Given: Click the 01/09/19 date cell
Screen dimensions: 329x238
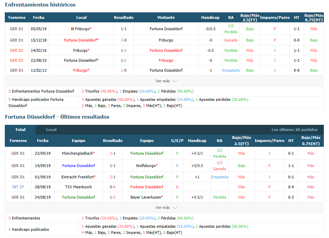Looking at the screenshot, I should 42,177.
